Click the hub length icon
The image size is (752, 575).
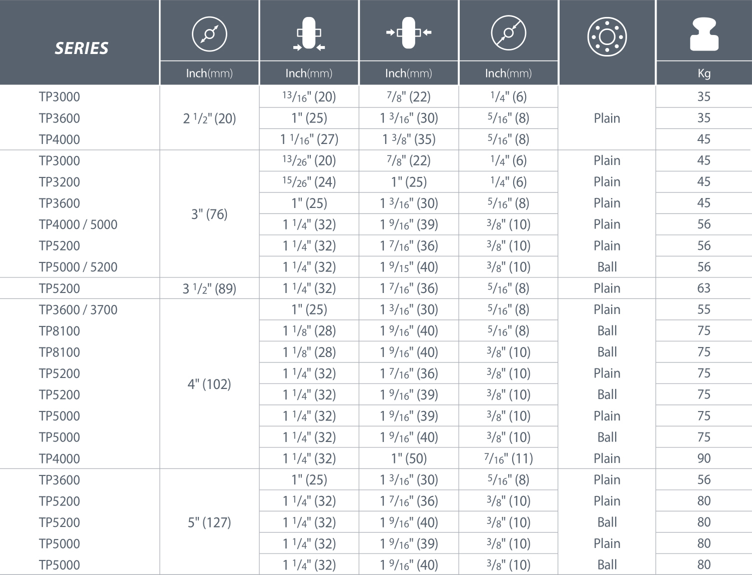coord(409,33)
